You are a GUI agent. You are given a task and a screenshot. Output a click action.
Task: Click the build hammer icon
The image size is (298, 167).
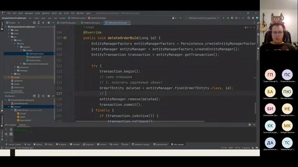181,18
